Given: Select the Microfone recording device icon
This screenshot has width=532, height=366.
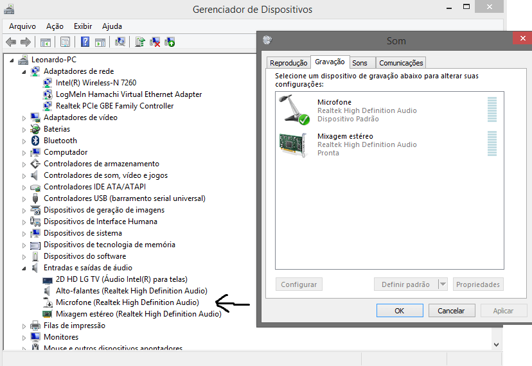Looking at the screenshot, I should pos(294,109).
